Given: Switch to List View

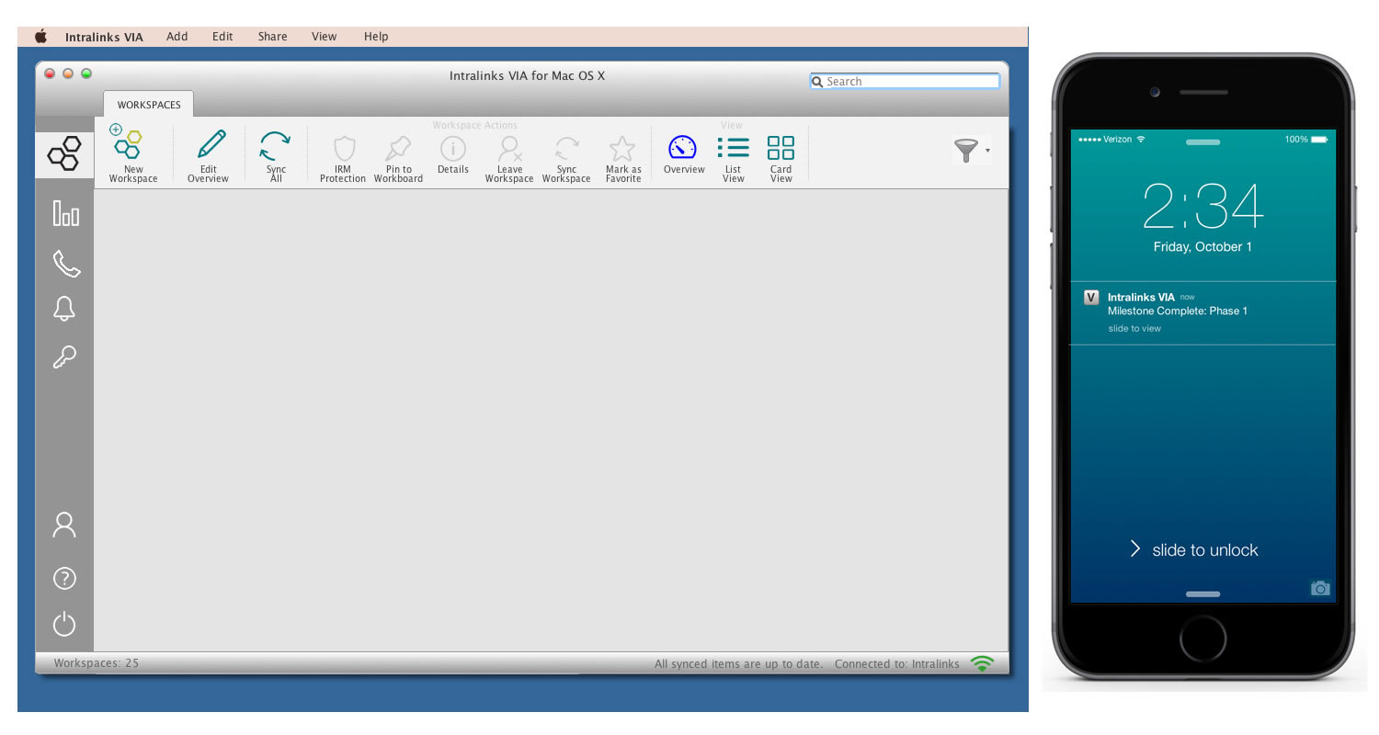Looking at the screenshot, I should pyautogui.click(x=733, y=158).
